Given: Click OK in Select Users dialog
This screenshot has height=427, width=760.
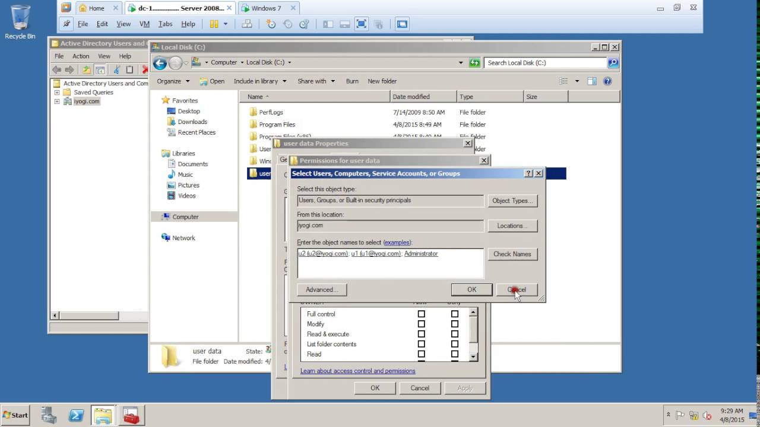Looking at the screenshot, I should click(471, 289).
